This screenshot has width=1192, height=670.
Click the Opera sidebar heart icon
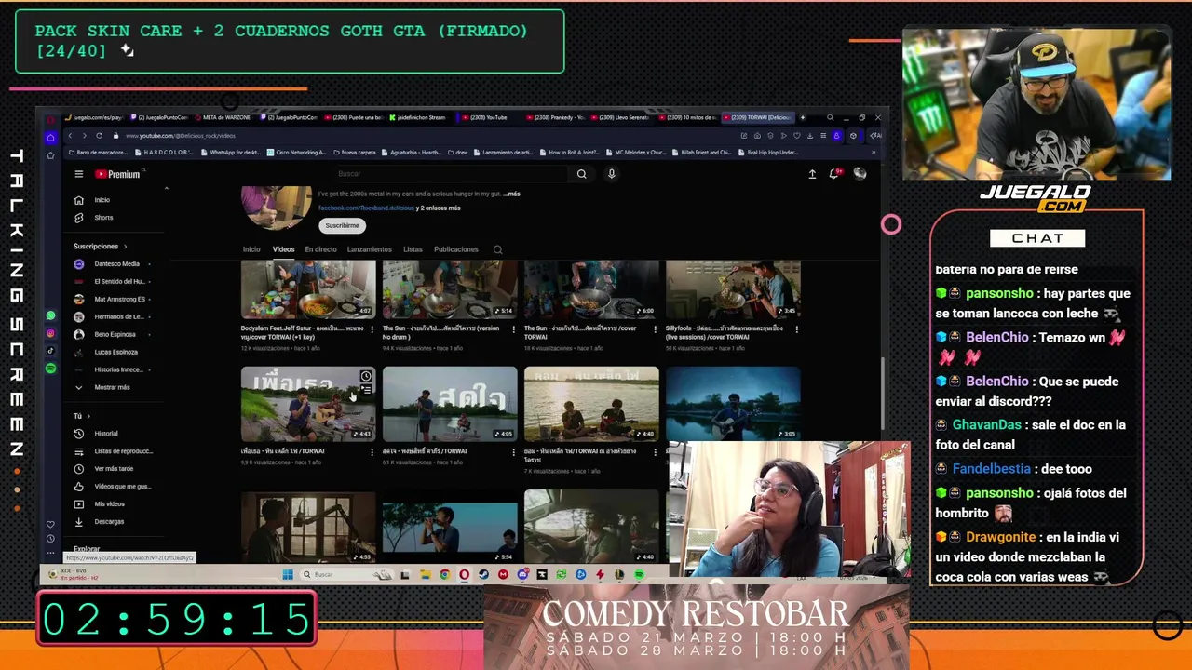[x=50, y=524]
